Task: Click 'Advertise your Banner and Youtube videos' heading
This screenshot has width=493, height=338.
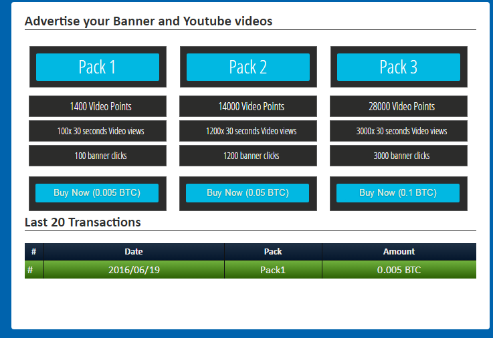Action: click(x=149, y=21)
